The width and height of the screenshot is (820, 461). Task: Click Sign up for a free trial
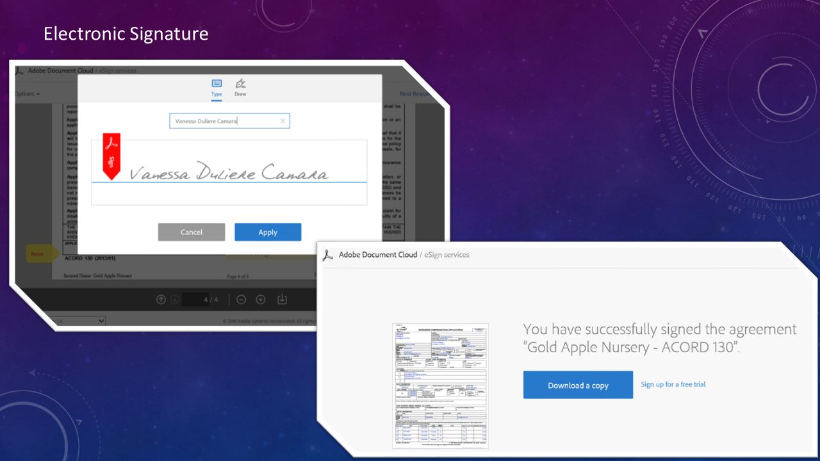point(673,384)
